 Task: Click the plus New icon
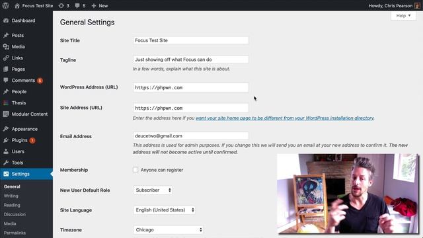coord(94,6)
